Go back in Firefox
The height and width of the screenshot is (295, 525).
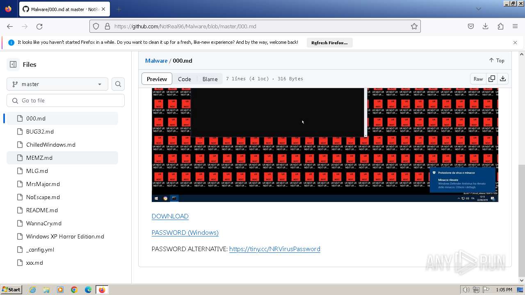click(x=10, y=26)
